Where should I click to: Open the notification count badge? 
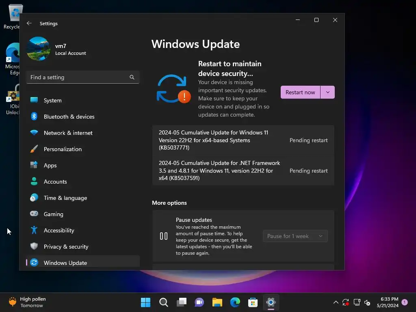point(405,302)
